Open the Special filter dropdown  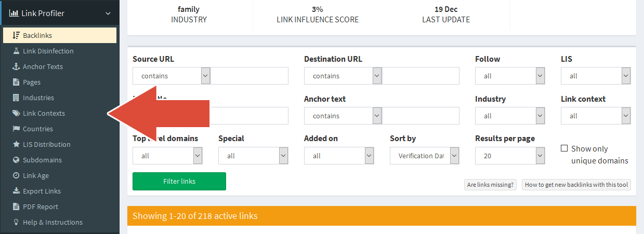[x=253, y=156]
